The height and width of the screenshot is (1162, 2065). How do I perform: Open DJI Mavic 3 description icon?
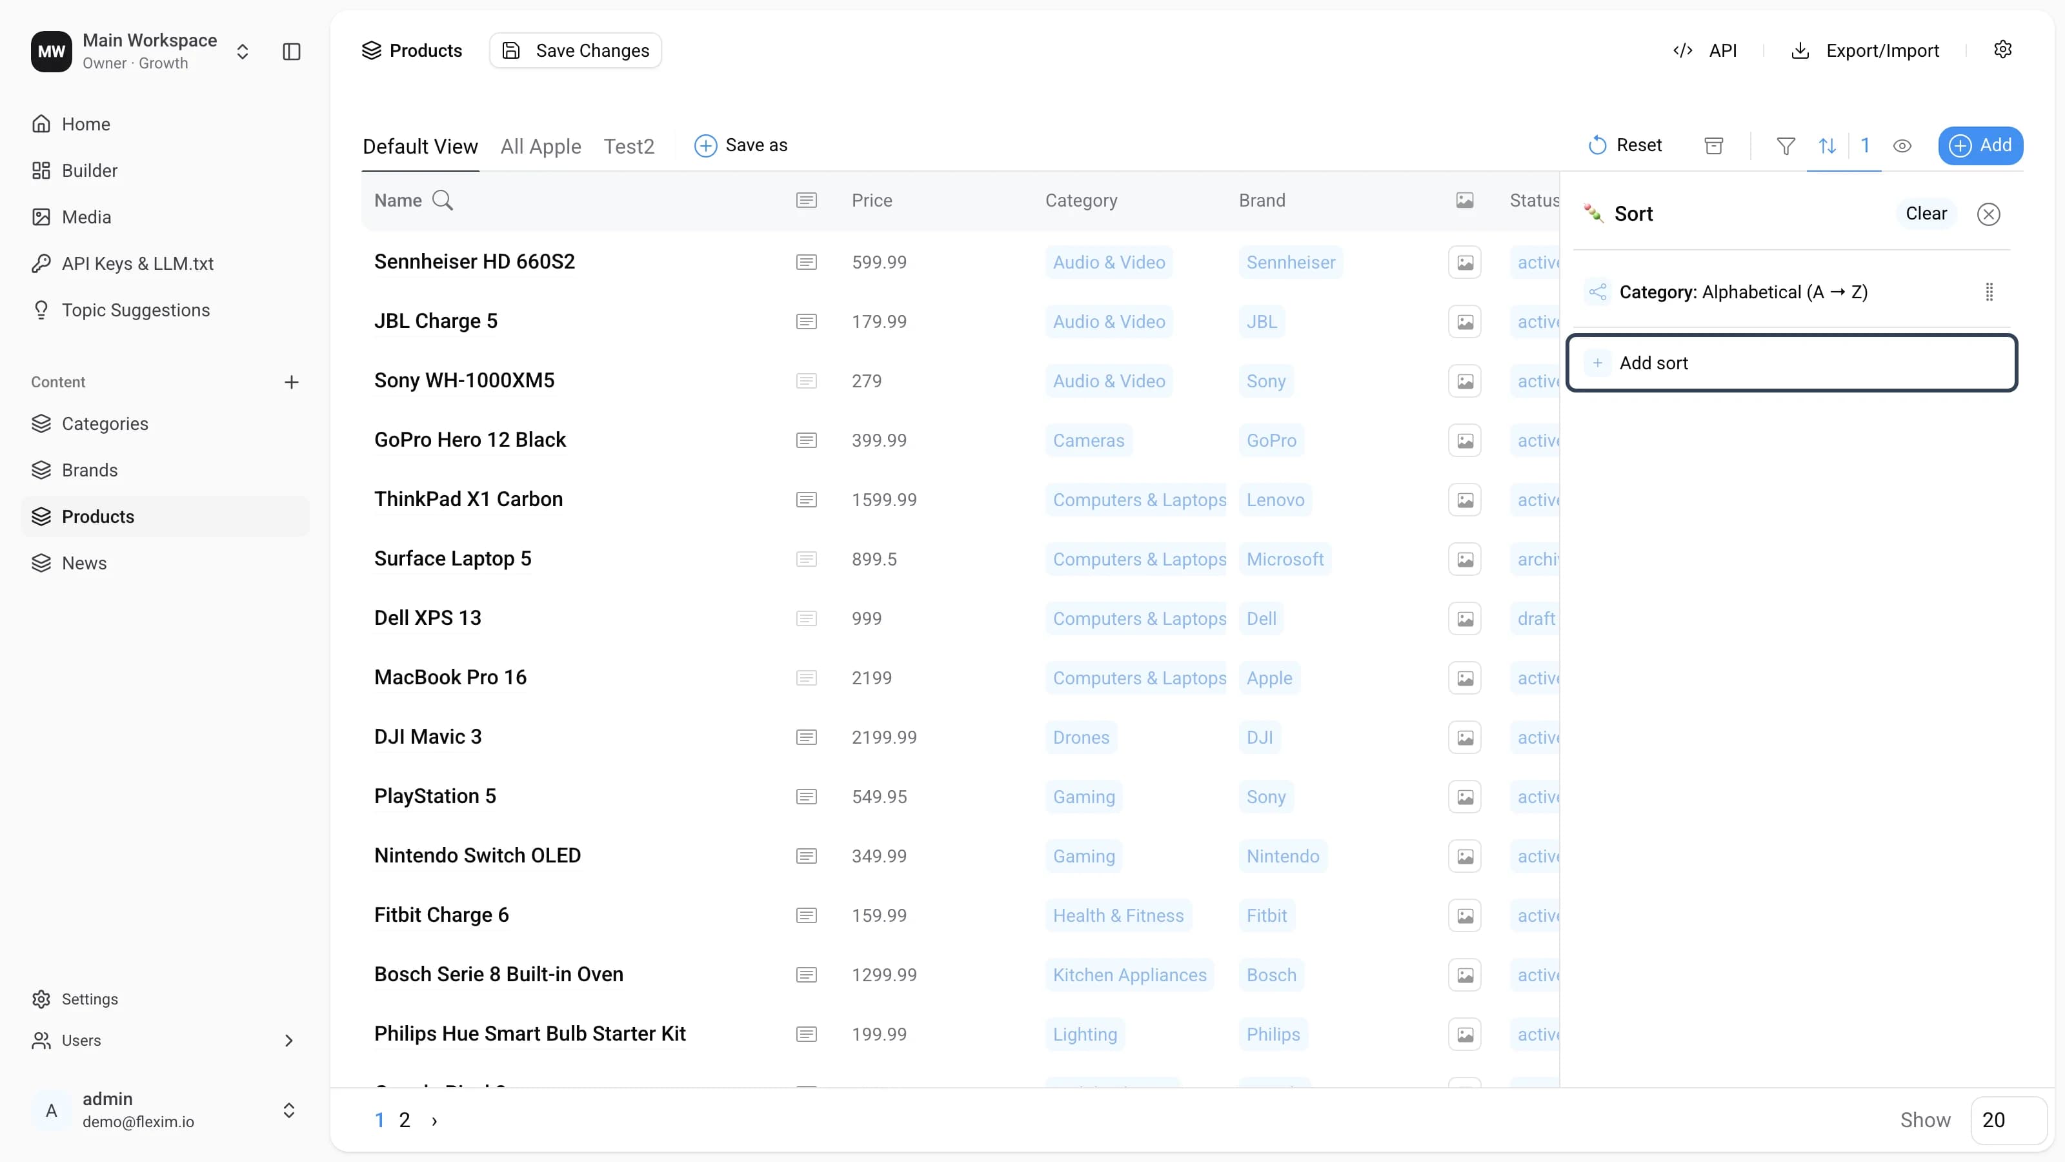(x=807, y=737)
